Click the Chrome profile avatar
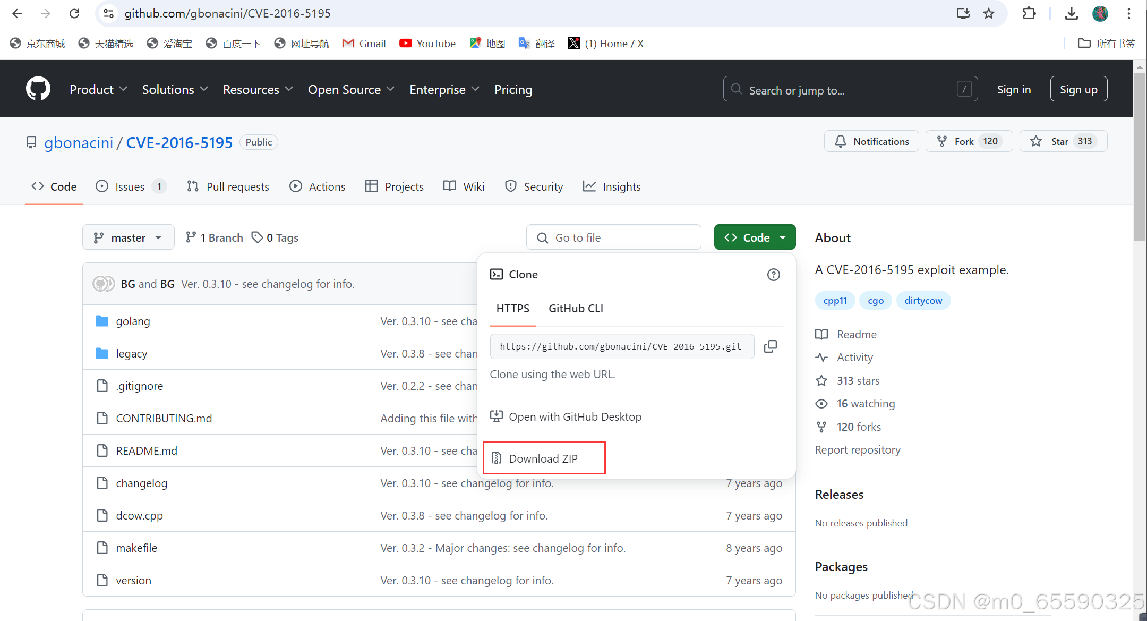Image resolution: width=1147 pixels, height=621 pixels. tap(1100, 13)
